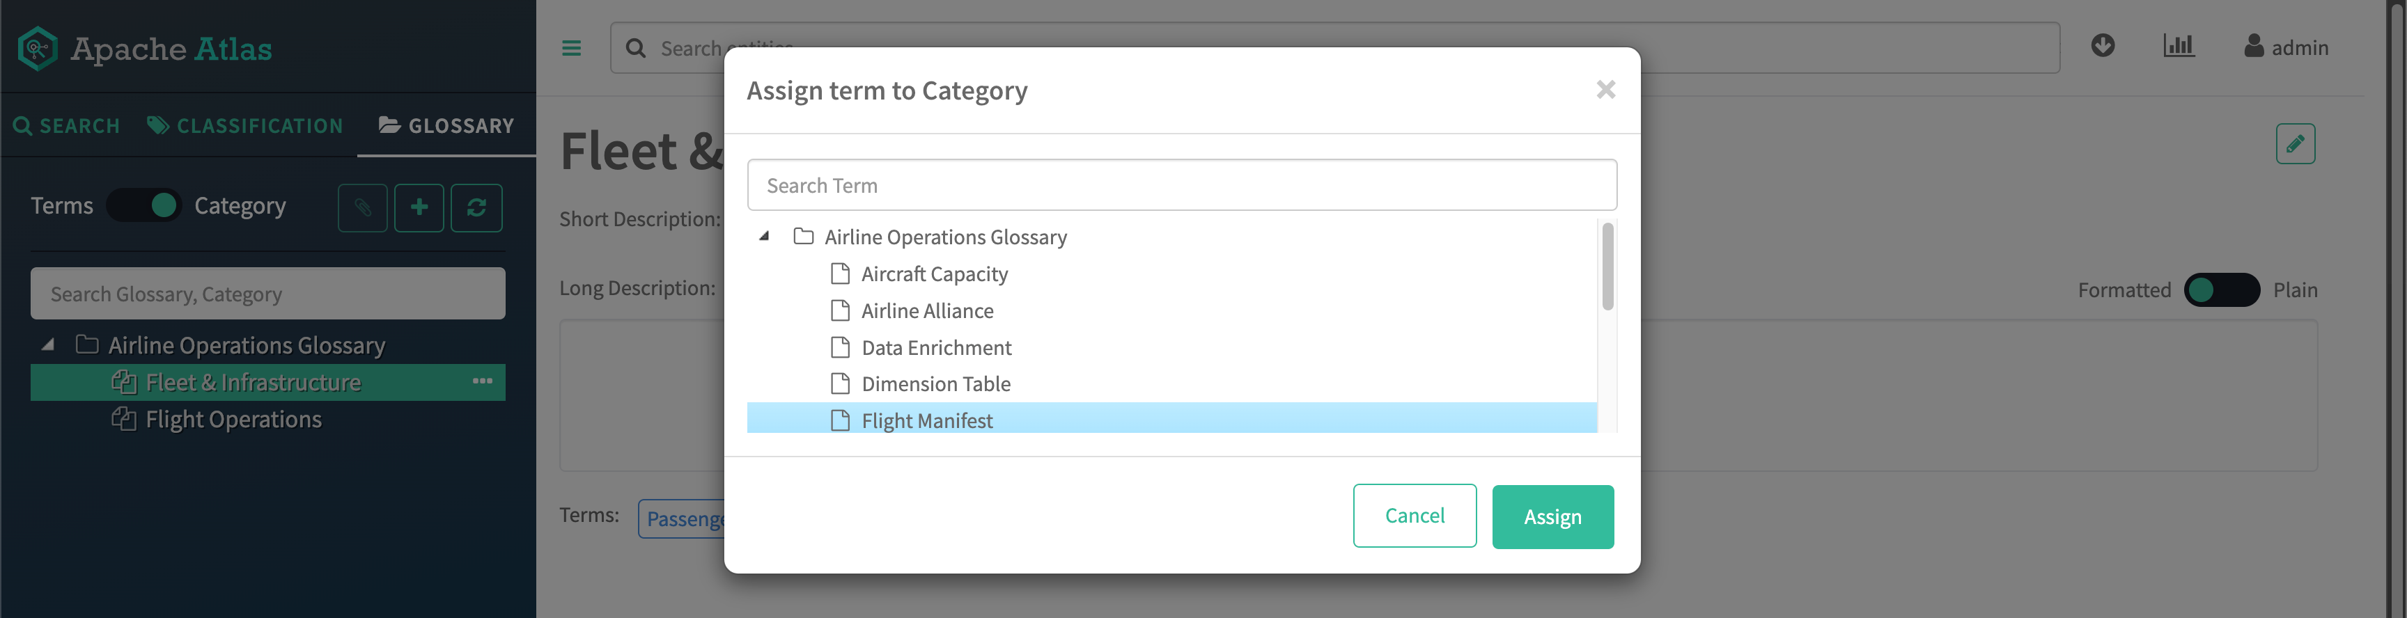
Task: Click the refresh glossary icon
Action: [x=476, y=207]
